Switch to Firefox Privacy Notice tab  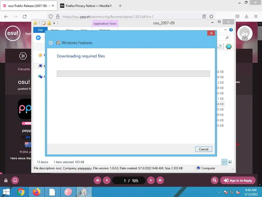point(86,6)
